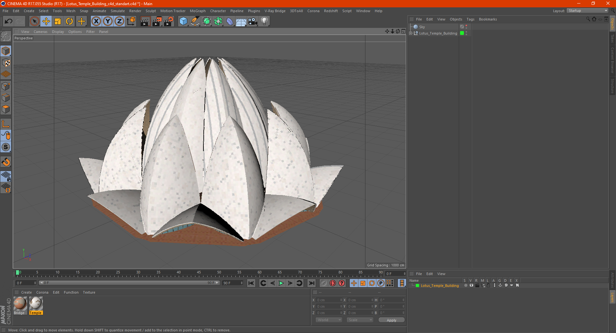Open the Deformer bend icon
This screenshot has width=616, height=333.
pos(230,21)
